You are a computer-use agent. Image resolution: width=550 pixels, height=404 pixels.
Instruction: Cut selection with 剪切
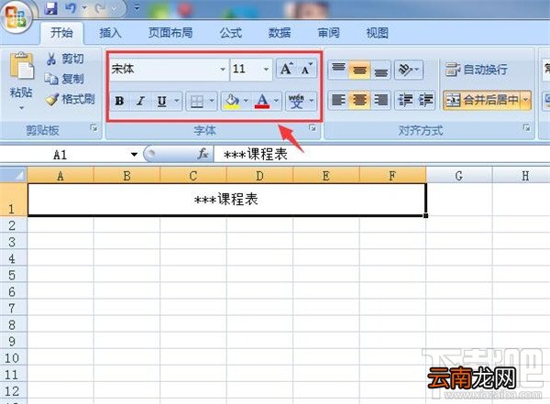click(x=65, y=59)
